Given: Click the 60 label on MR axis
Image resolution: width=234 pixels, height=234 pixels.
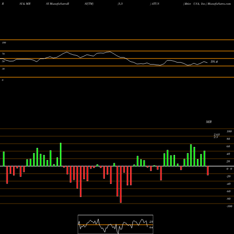Looking at the screenshot, I should click(x=228, y=146).
